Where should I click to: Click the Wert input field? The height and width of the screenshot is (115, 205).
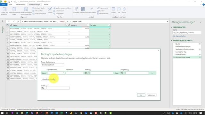(102, 73)
